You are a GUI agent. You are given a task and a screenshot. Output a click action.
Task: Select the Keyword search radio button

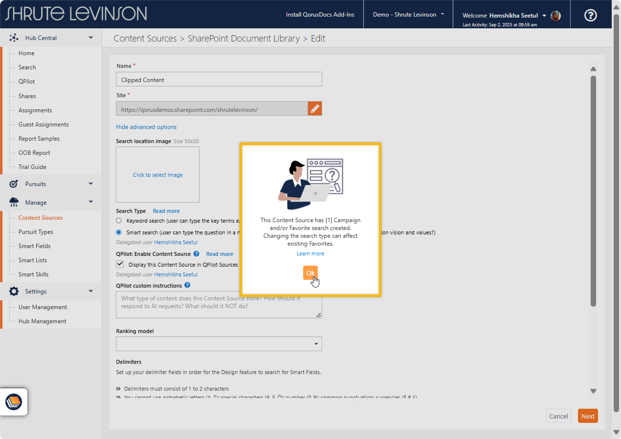point(119,221)
